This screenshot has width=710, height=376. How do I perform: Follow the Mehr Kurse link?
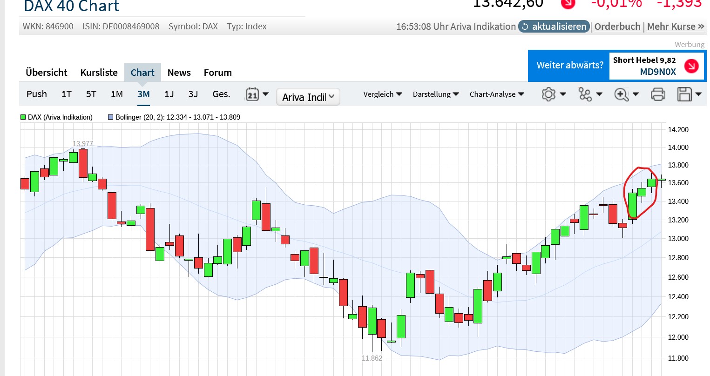675,27
